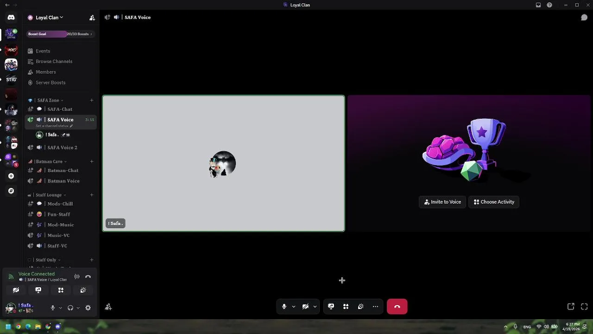Start an activity from the call control bar
The image size is (593, 334).
pyautogui.click(x=346, y=307)
